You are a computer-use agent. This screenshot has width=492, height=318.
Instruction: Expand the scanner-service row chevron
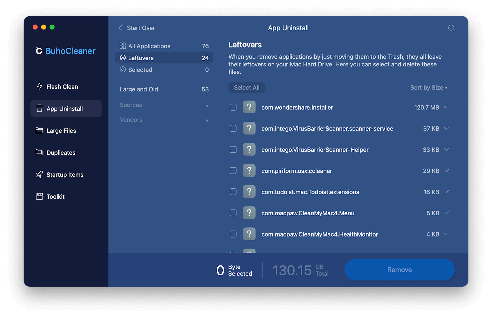(x=446, y=128)
